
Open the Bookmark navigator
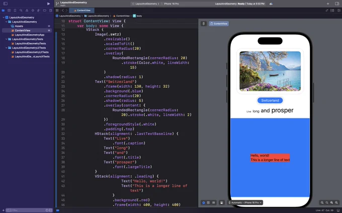[15, 11]
